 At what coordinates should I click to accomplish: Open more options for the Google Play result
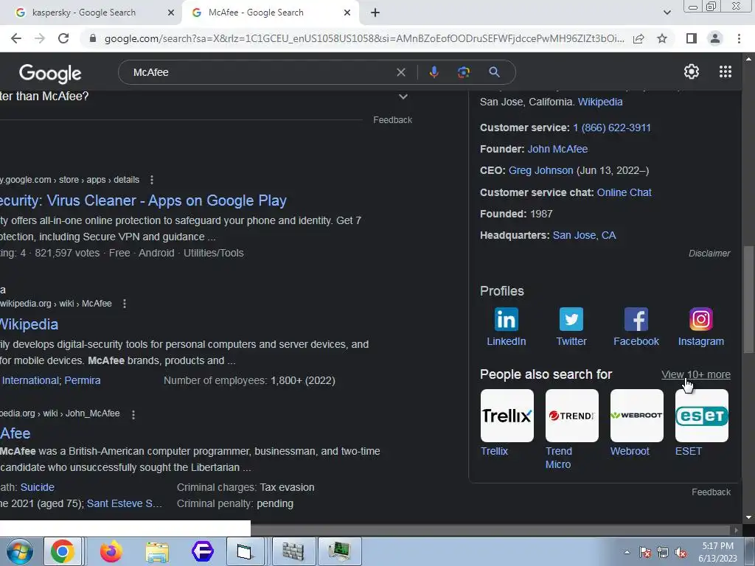[x=152, y=180]
